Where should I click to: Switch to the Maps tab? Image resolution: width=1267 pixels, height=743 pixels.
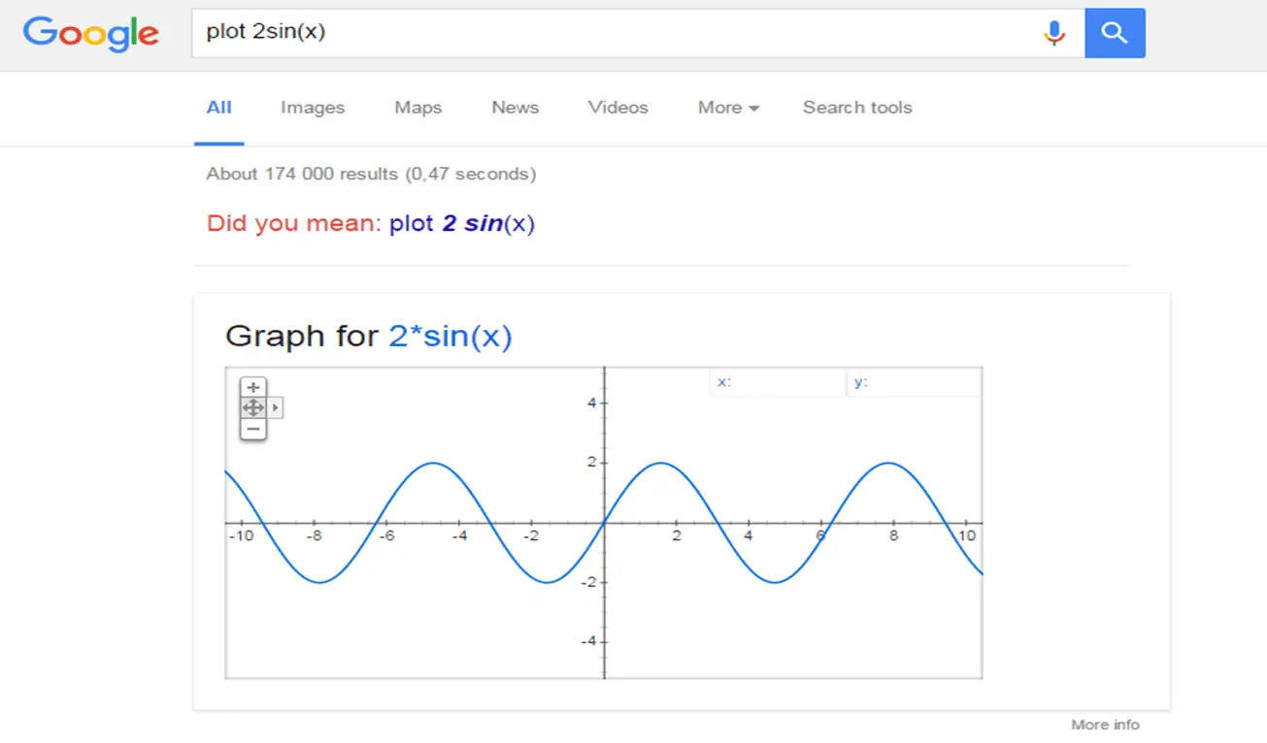[x=417, y=108]
